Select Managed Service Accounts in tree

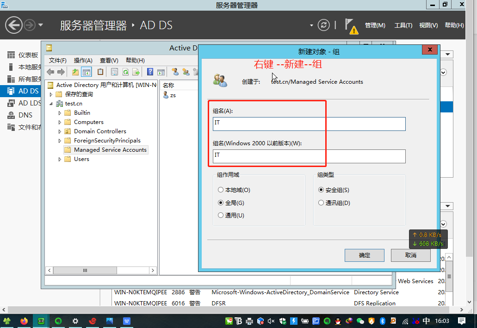[x=105, y=150]
